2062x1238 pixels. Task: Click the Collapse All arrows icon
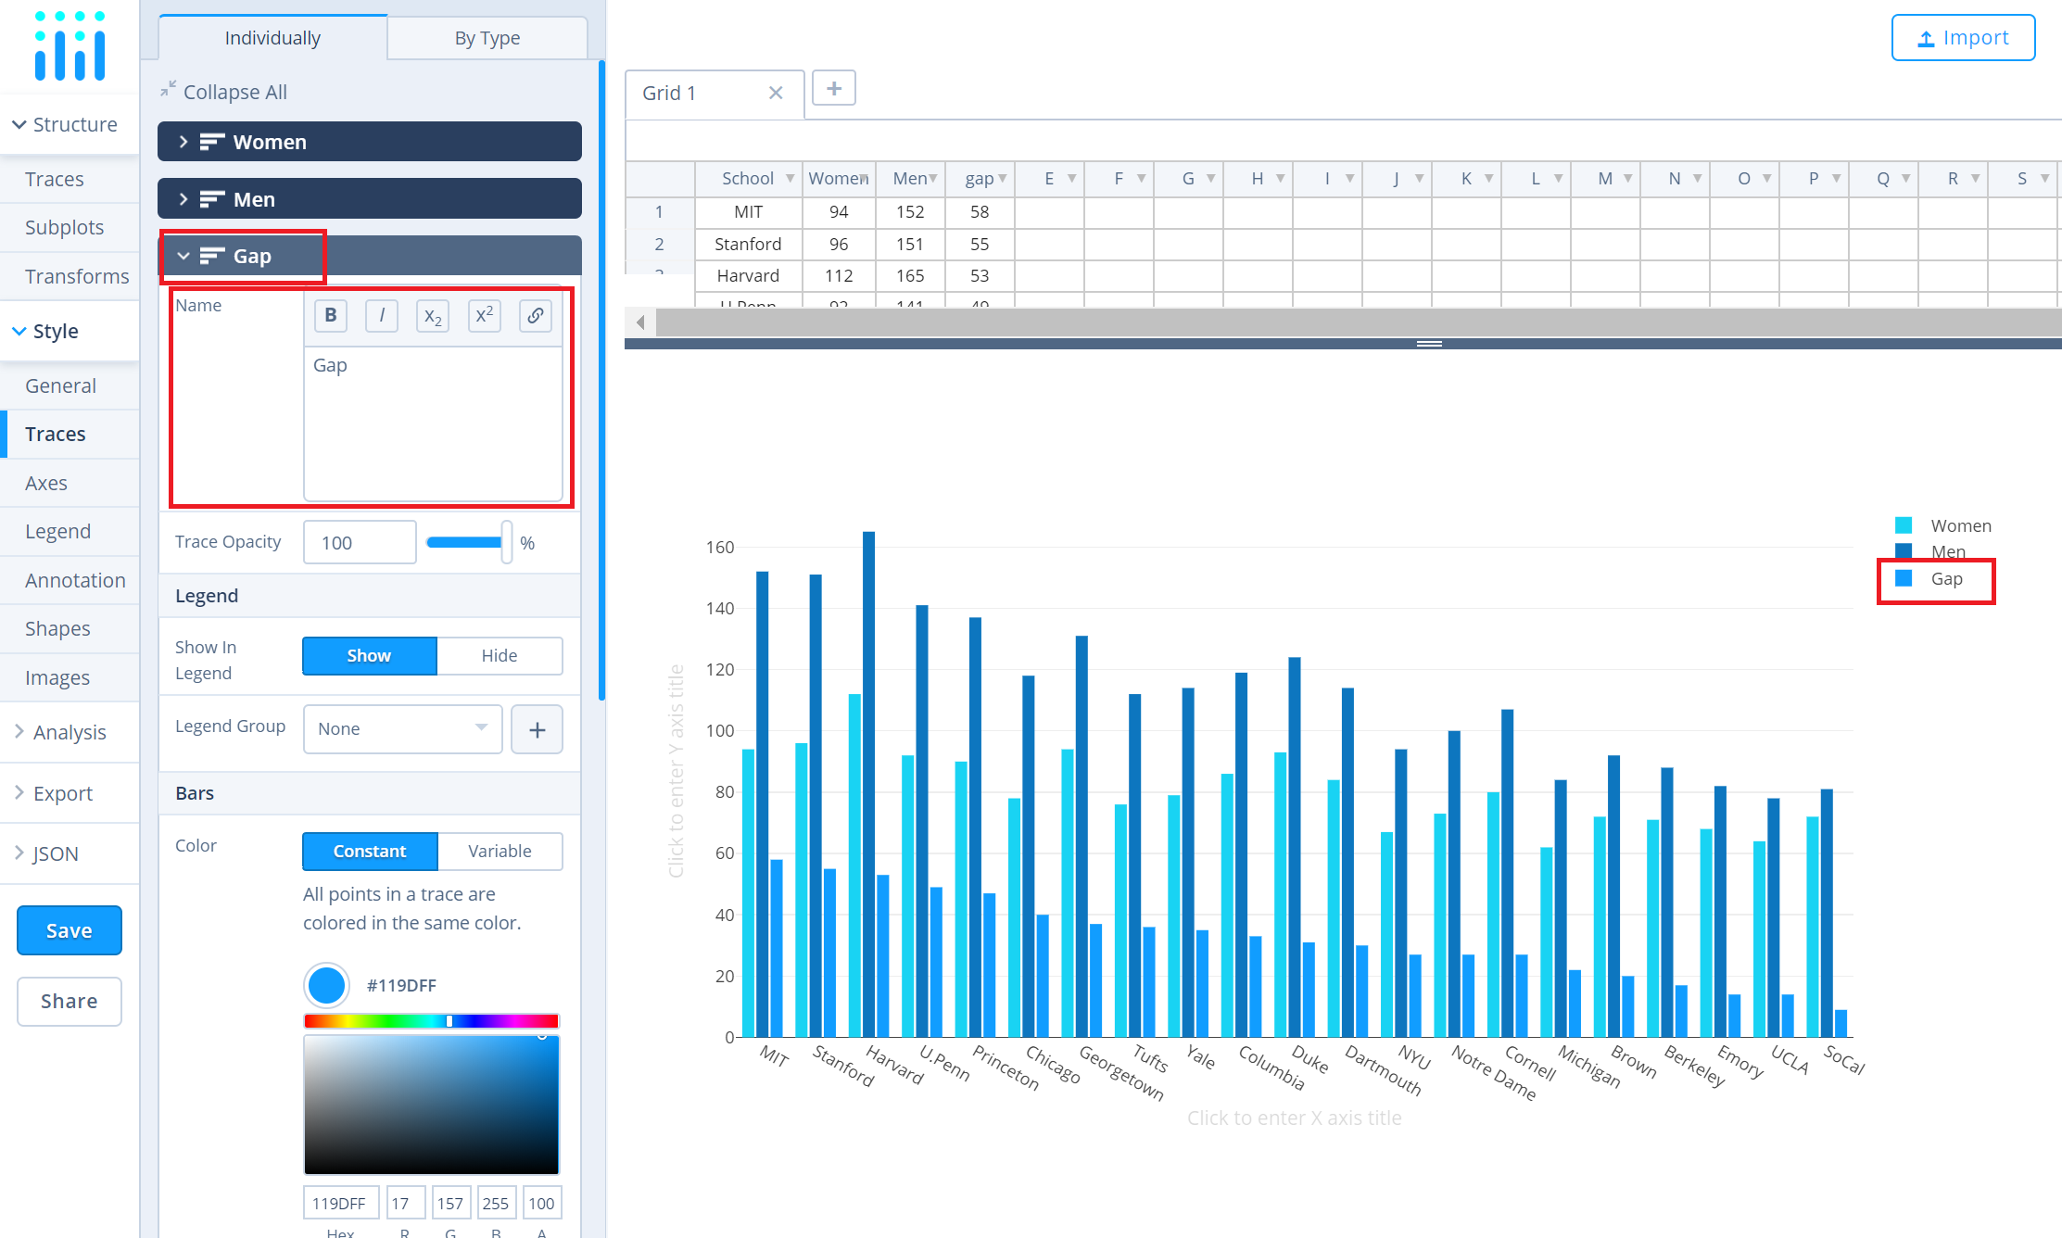point(168,90)
